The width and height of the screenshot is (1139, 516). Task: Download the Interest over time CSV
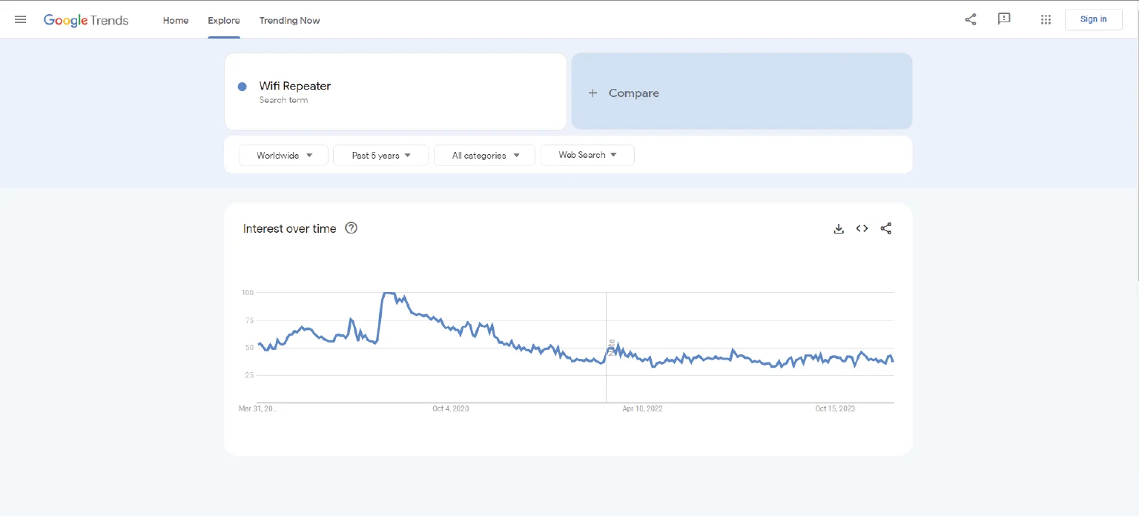(x=839, y=229)
